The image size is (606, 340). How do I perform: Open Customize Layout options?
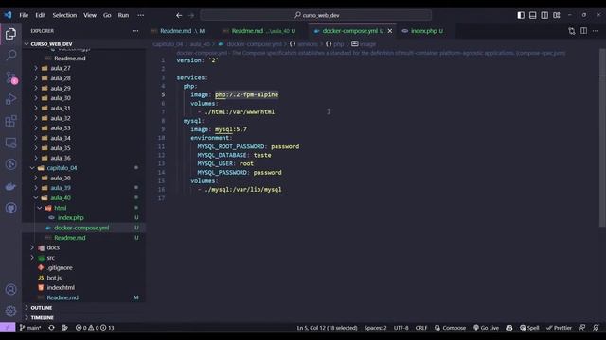point(557,15)
